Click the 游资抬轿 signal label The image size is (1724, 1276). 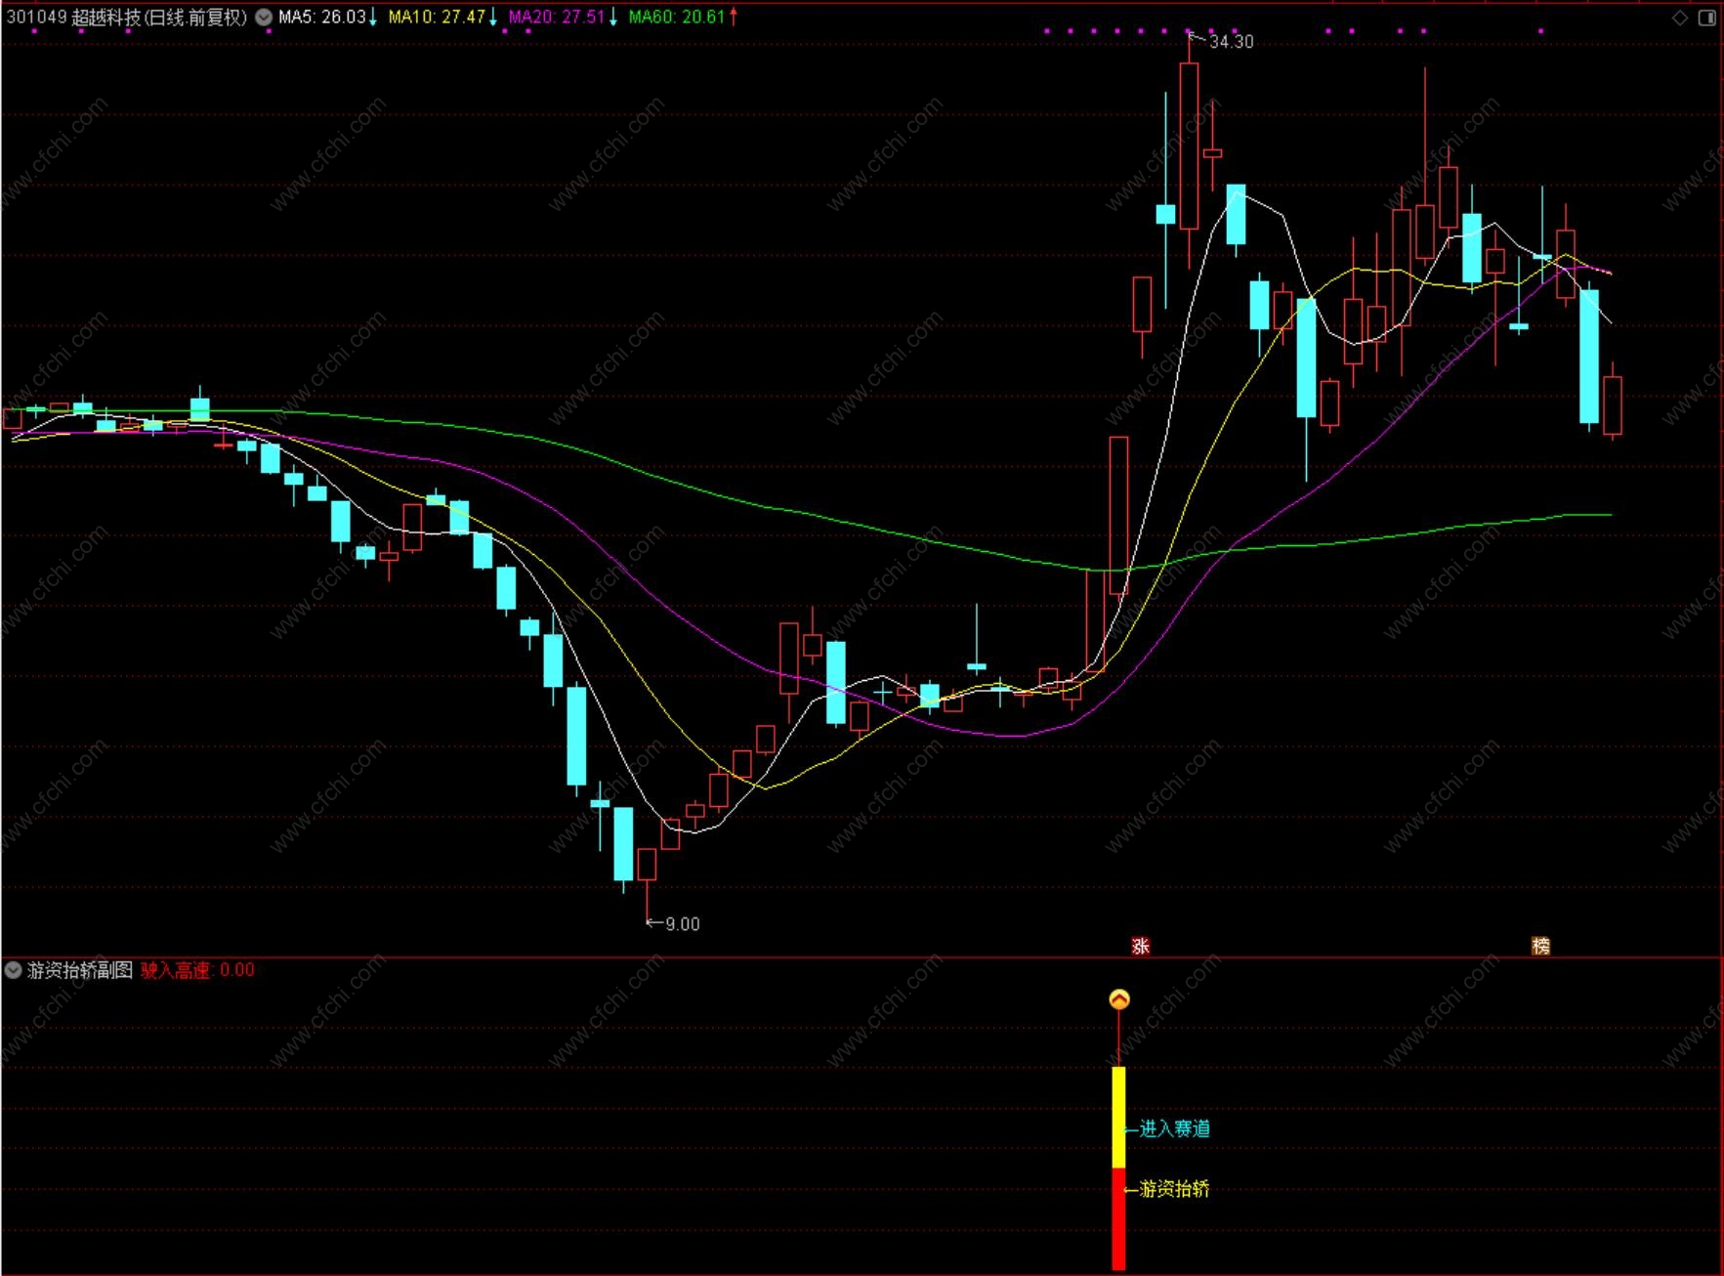pyautogui.click(x=1175, y=1189)
